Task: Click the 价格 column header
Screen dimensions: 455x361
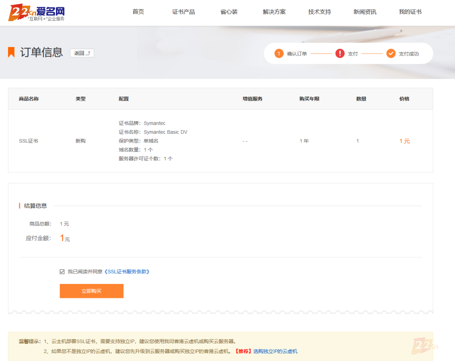Action: point(404,99)
